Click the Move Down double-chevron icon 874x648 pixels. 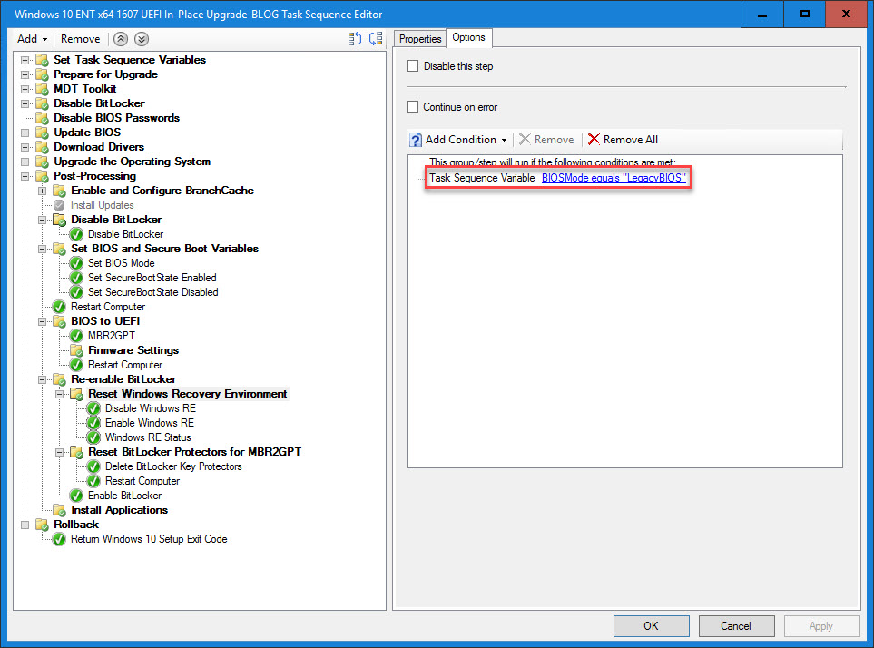pos(142,39)
